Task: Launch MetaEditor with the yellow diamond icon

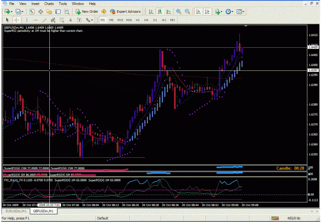Action: point(104,12)
